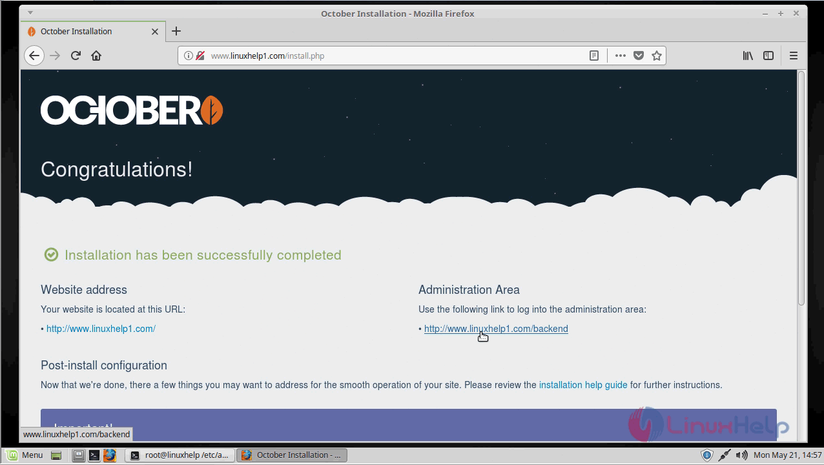This screenshot has width=824, height=465.
Task: Save page to Pocket
Action: point(639,56)
